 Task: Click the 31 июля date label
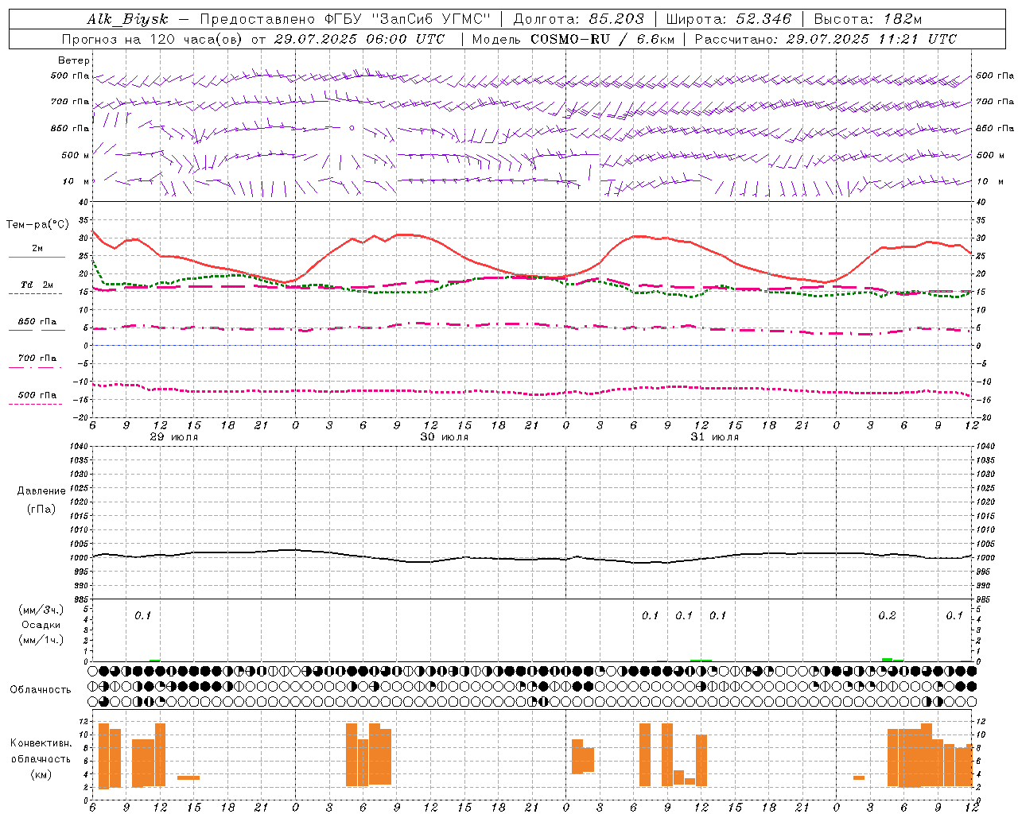tap(715, 437)
